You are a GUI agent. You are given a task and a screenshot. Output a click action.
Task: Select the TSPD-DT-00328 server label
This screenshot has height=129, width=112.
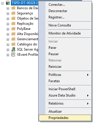[x=25, y=3]
